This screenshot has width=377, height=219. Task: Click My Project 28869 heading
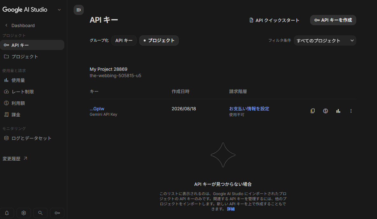click(108, 69)
